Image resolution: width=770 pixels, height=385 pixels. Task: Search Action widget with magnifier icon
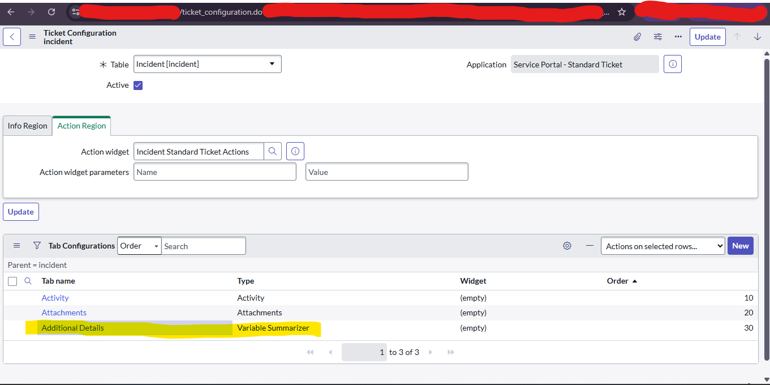[x=273, y=152]
